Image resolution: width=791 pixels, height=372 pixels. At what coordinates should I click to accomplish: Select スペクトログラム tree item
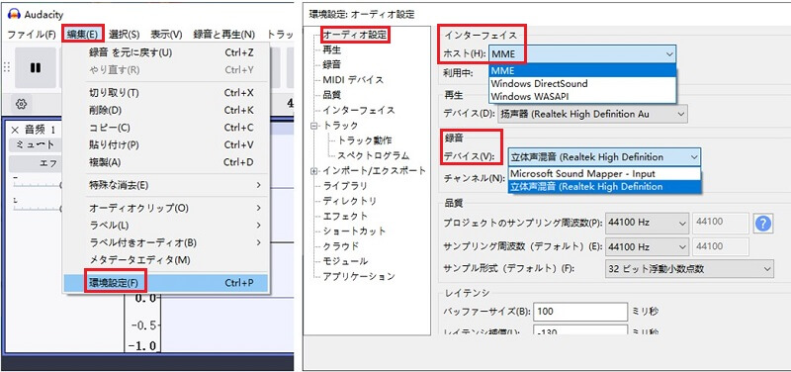374,155
